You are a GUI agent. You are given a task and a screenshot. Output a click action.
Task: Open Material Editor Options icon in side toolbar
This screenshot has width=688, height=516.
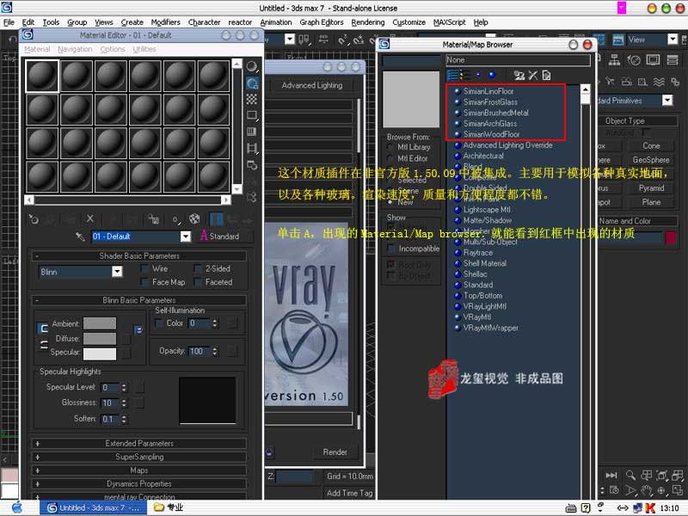[252, 165]
